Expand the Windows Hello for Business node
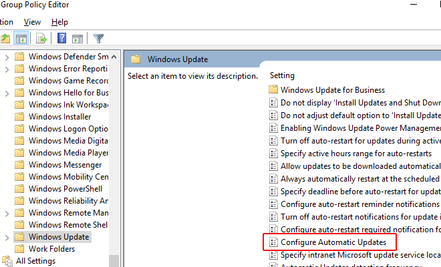The width and height of the screenshot is (441, 267). (7, 93)
